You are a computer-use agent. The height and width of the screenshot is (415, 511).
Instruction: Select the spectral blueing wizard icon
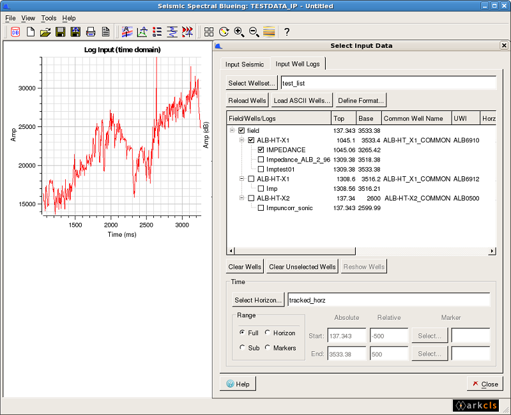(x=126, y=32)
